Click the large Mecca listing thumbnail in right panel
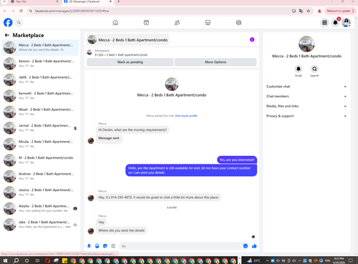 point(306,44)
